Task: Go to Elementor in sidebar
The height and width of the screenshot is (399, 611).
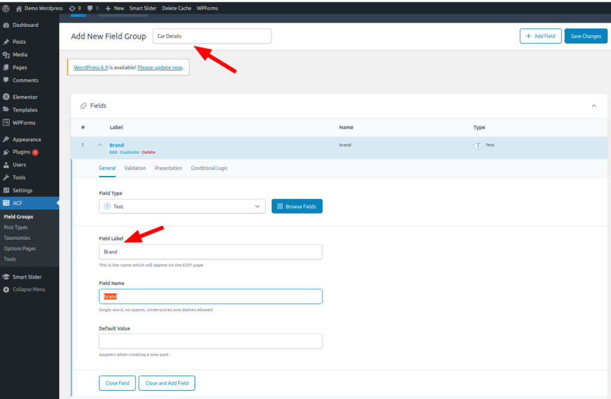Action: click(25, 97)
